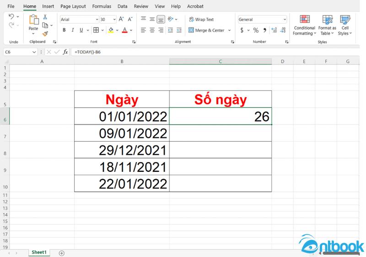Open the Acrobat tab

[x=195, y=6]
